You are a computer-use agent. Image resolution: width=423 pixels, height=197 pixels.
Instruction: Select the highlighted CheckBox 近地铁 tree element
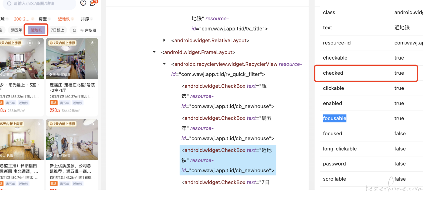click(x=228, y=160)
